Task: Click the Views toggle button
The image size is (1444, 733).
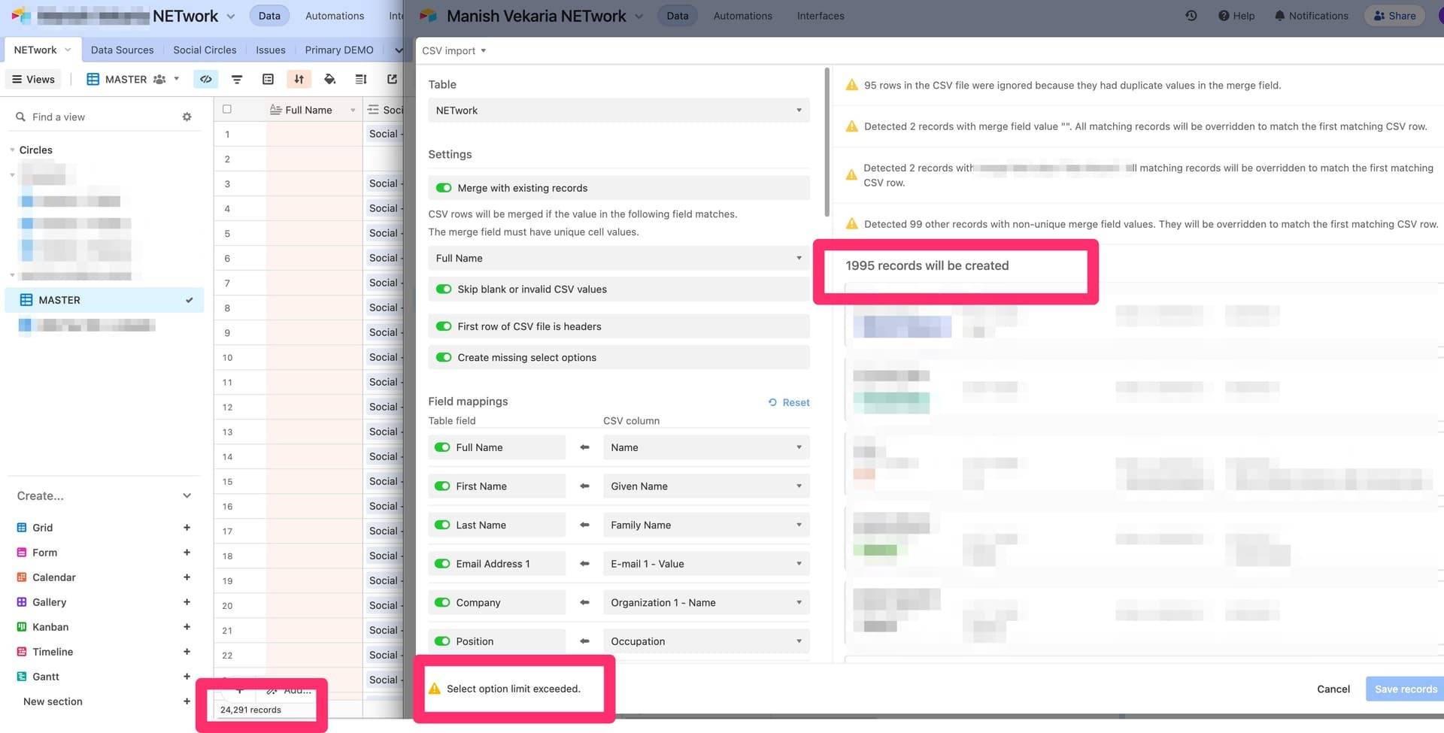Action: (33, 79)
